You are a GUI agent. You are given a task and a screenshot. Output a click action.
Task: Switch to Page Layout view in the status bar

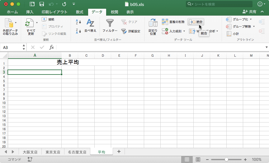[x=198, y=160]
